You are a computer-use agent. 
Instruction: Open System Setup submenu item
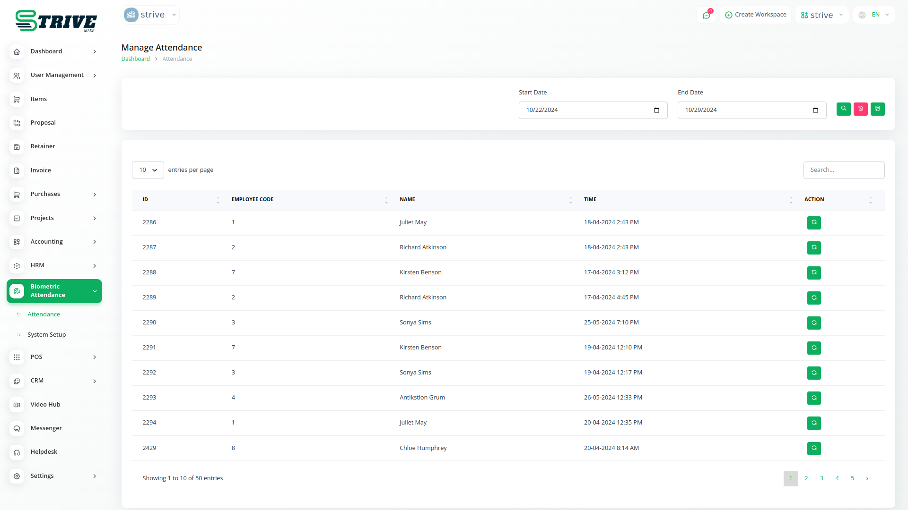pyautogui.click(x=47, y=335)
